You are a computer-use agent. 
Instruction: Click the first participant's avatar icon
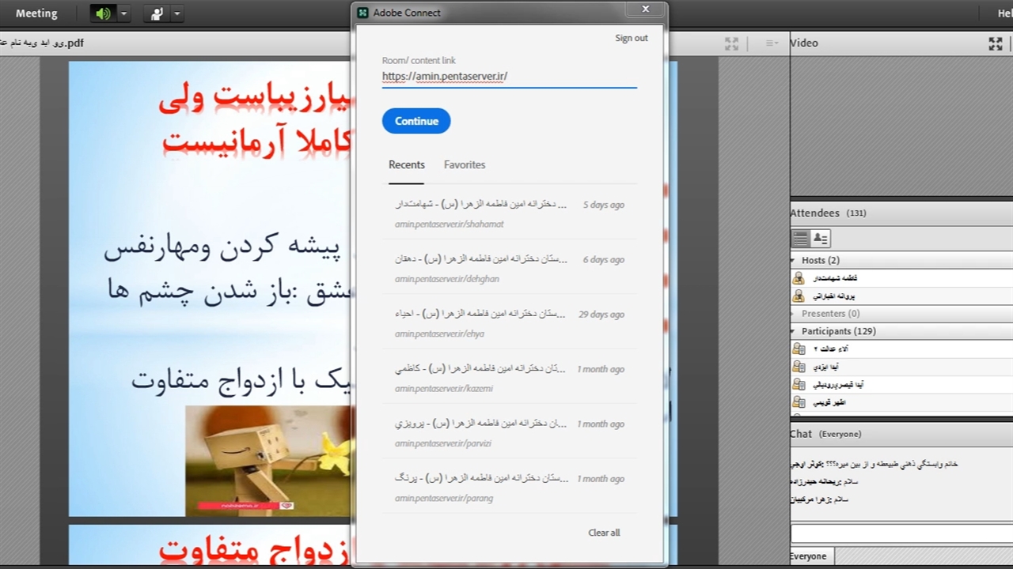[x=799, y=349]
